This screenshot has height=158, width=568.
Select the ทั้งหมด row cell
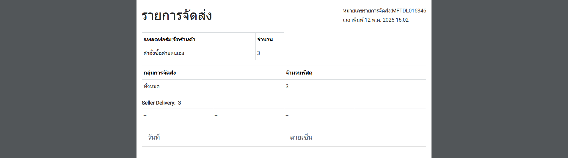213,86
